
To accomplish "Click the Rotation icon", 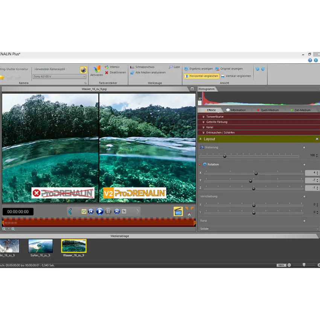I will coord(205,165).
